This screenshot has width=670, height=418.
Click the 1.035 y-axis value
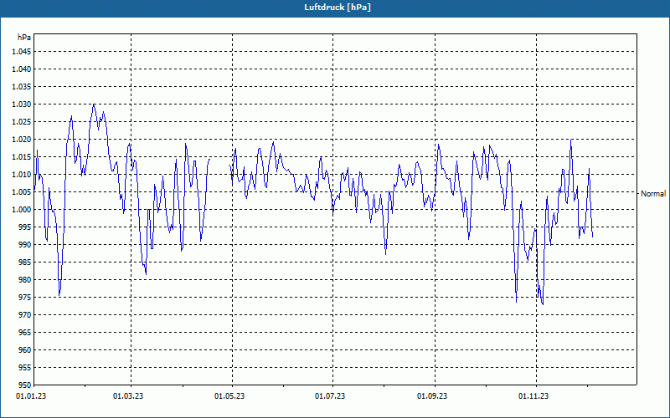coord(22,87)
